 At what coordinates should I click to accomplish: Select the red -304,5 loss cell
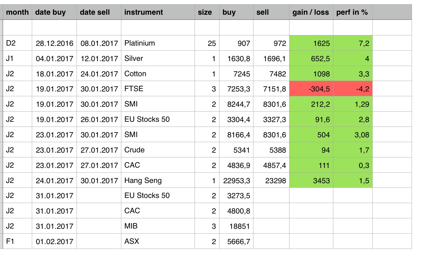point(311,89)
